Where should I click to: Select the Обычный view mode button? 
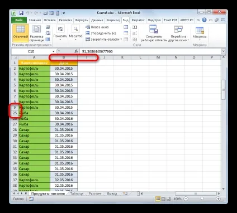click(21, 33)
